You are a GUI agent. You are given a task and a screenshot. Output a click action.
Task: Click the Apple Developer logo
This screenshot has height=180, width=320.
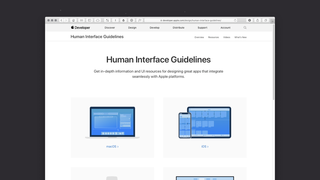80,27
